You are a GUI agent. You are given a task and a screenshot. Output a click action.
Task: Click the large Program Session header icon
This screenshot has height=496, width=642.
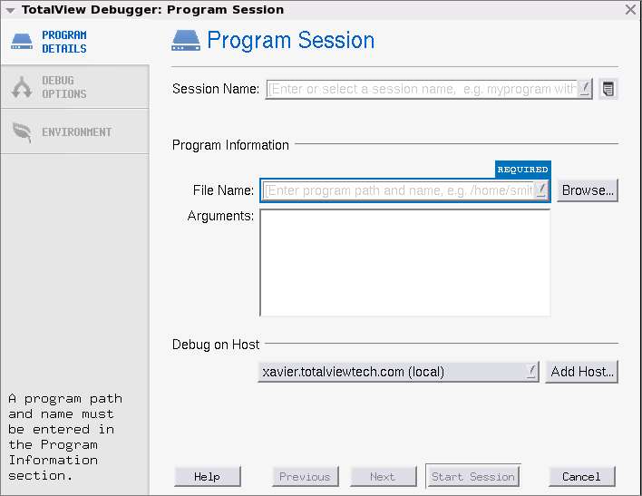pyautogui.click(x=186, y=41)
